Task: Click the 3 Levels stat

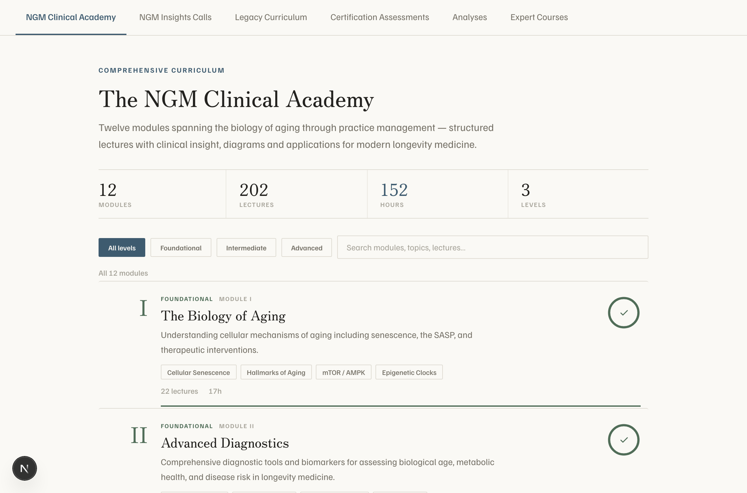Action: pyautogui.click(x=578, y=194)
